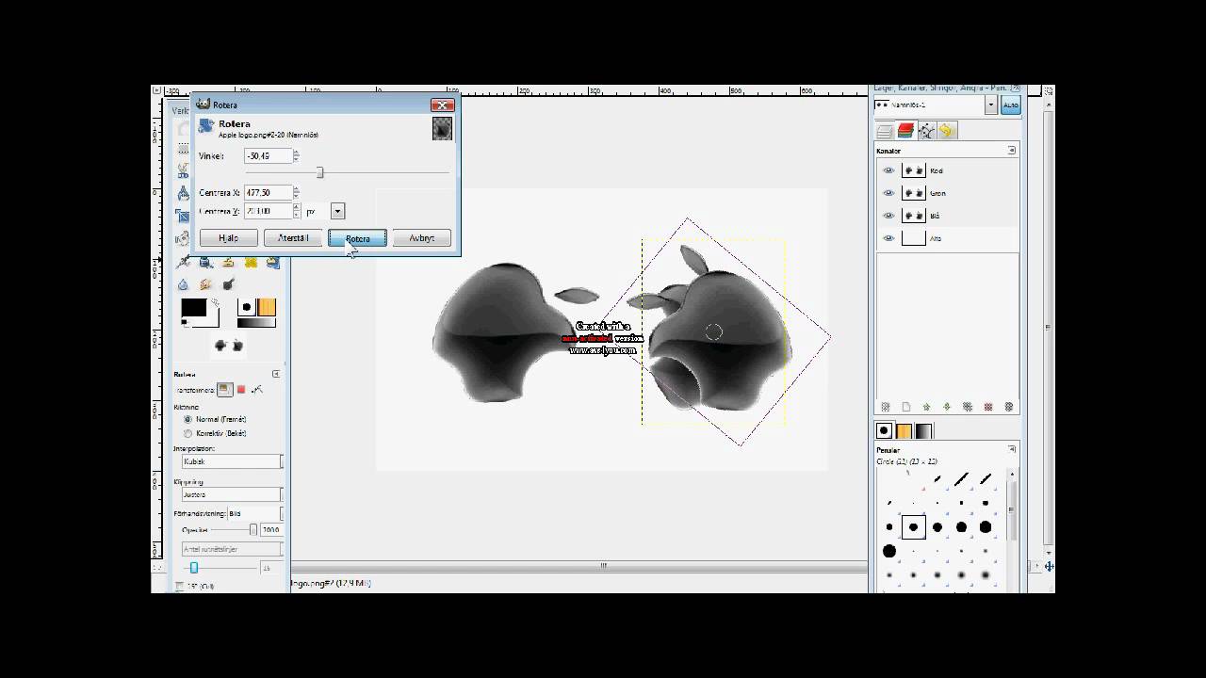Click the Vinkel angle input field

268,155
